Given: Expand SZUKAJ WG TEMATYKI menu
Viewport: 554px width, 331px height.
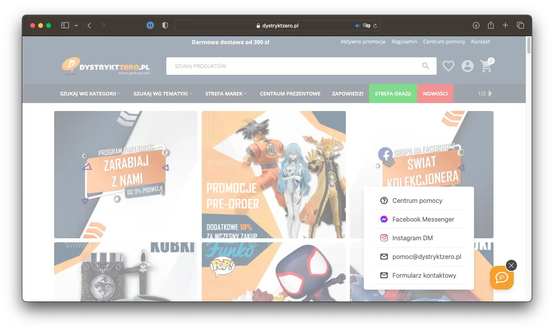Looking at the screenshot, I should pyautogui.click(x=163, y=93).
